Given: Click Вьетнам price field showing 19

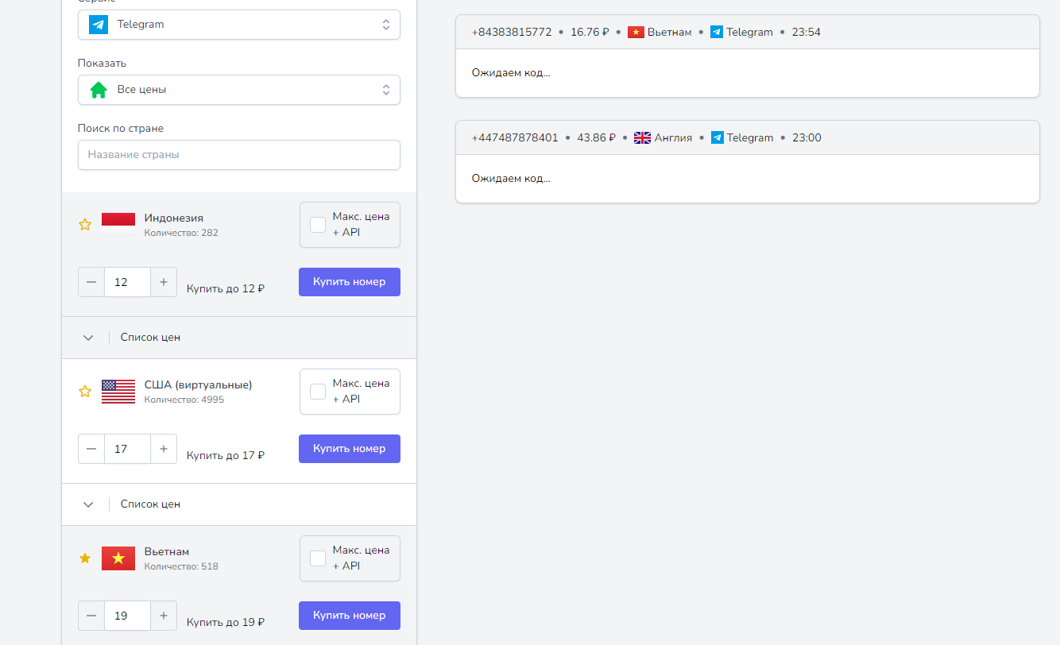Looking at the screenshot, I should tap(127, 616).
